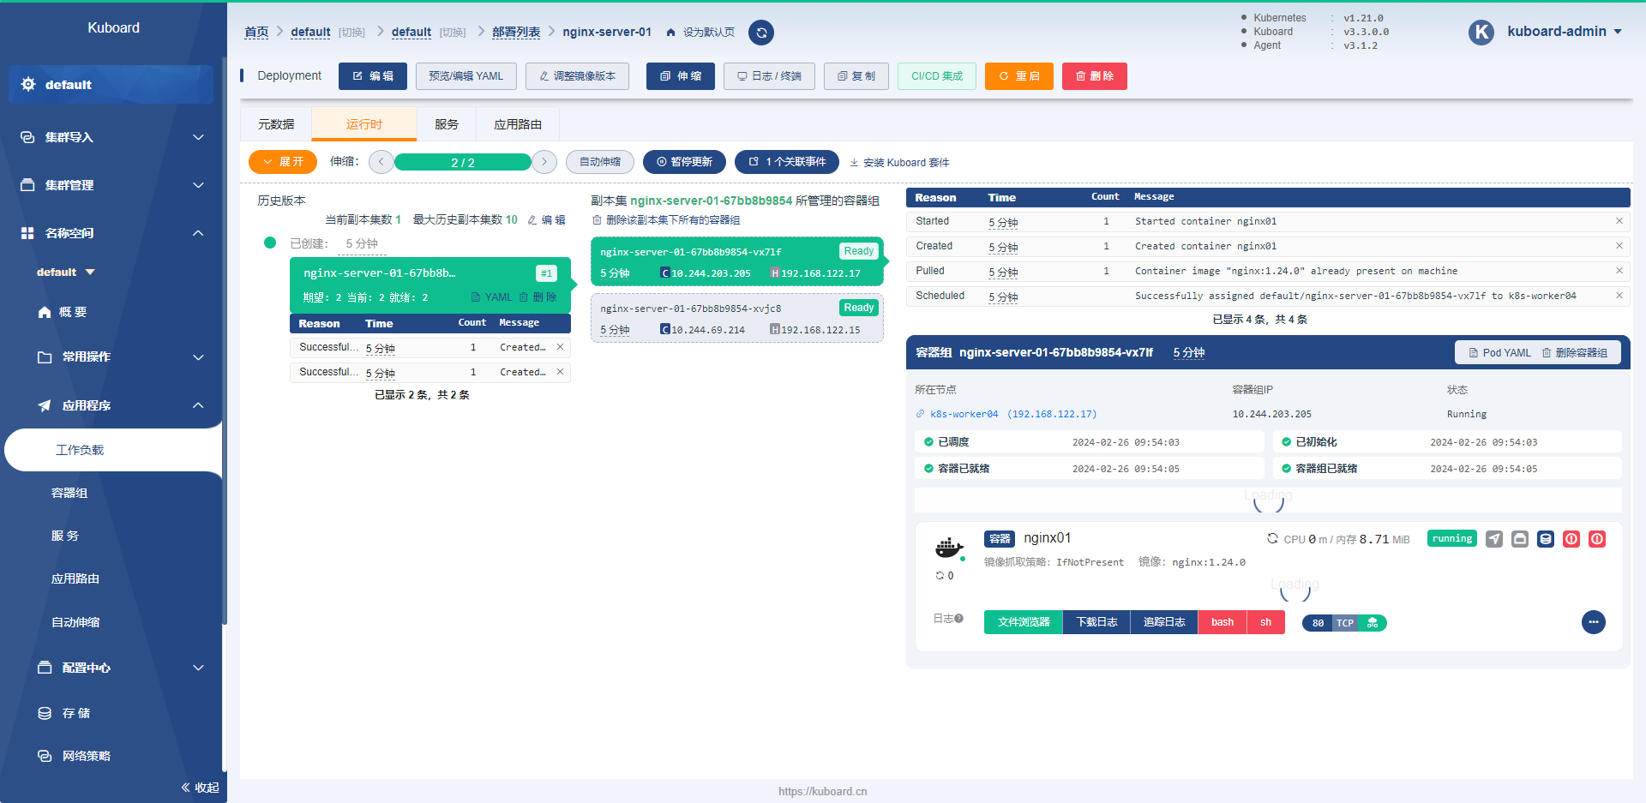
Task: Switch to the 元数据 tab
Action: tap(276, 124)
